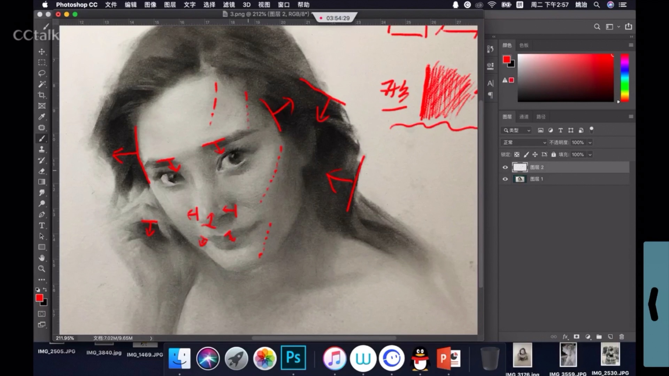Image resolution: width=669 pixels, height=376 pixels.
Task: Select the Horizontal Type tool
Action: pos(42,226)
